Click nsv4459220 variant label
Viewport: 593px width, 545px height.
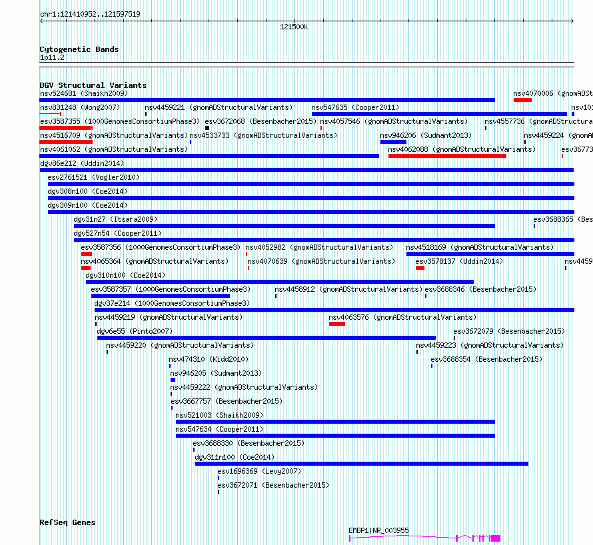point(180,345)
